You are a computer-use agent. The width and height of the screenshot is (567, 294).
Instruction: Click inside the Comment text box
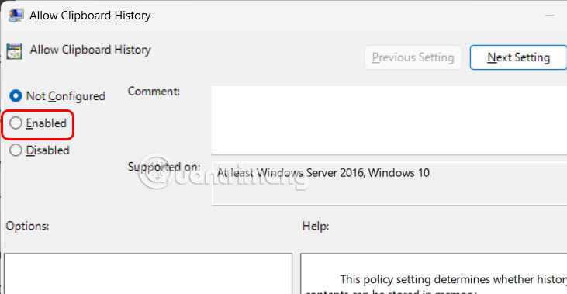tap(389, 120)
